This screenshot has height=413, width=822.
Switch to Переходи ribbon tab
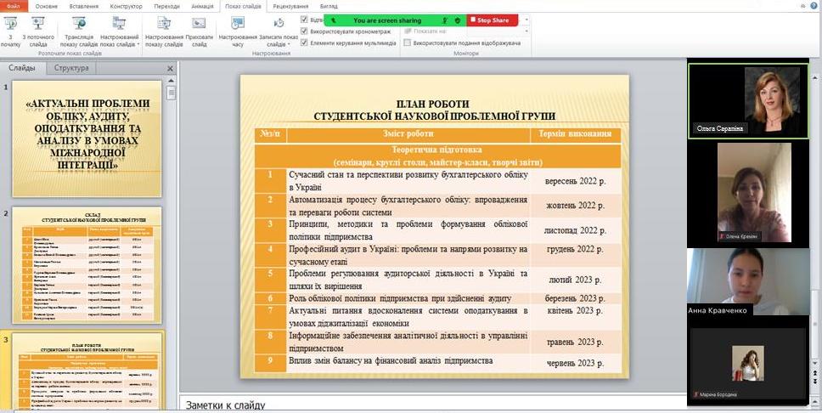[x=166, y=6]
